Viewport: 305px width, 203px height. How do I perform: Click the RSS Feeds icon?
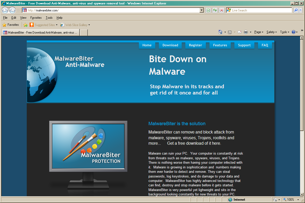[x=230, y=32]
